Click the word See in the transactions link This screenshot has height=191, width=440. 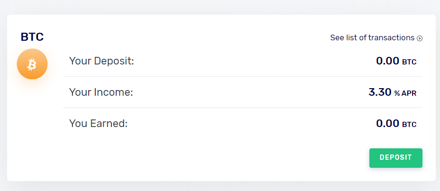tap(337, 38)
